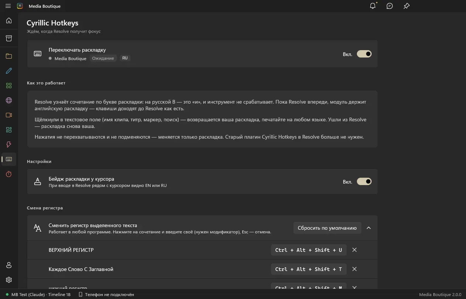Viewport: 466px width, 299px height.
Task: Open the pink lightning bolt module
Action: coord(9,145)
